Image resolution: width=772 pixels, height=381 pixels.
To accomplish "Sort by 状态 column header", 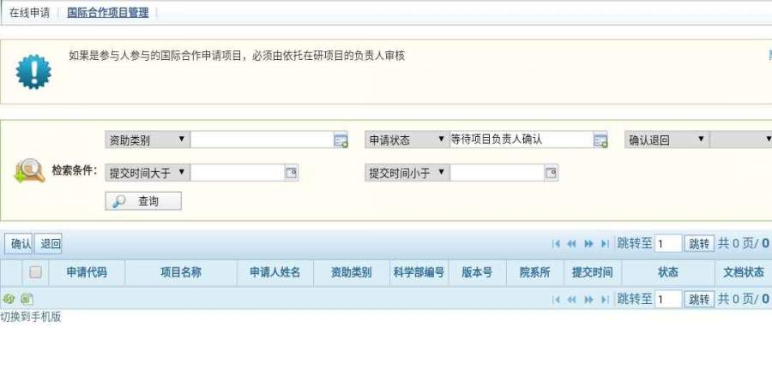I will pos(668,272).
